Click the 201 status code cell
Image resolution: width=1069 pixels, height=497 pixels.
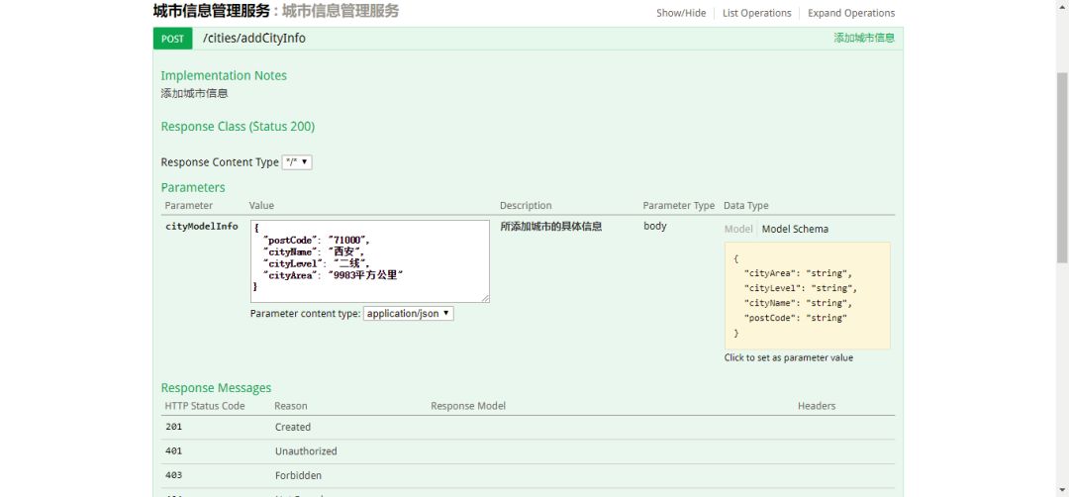click(x=174, y=427)
